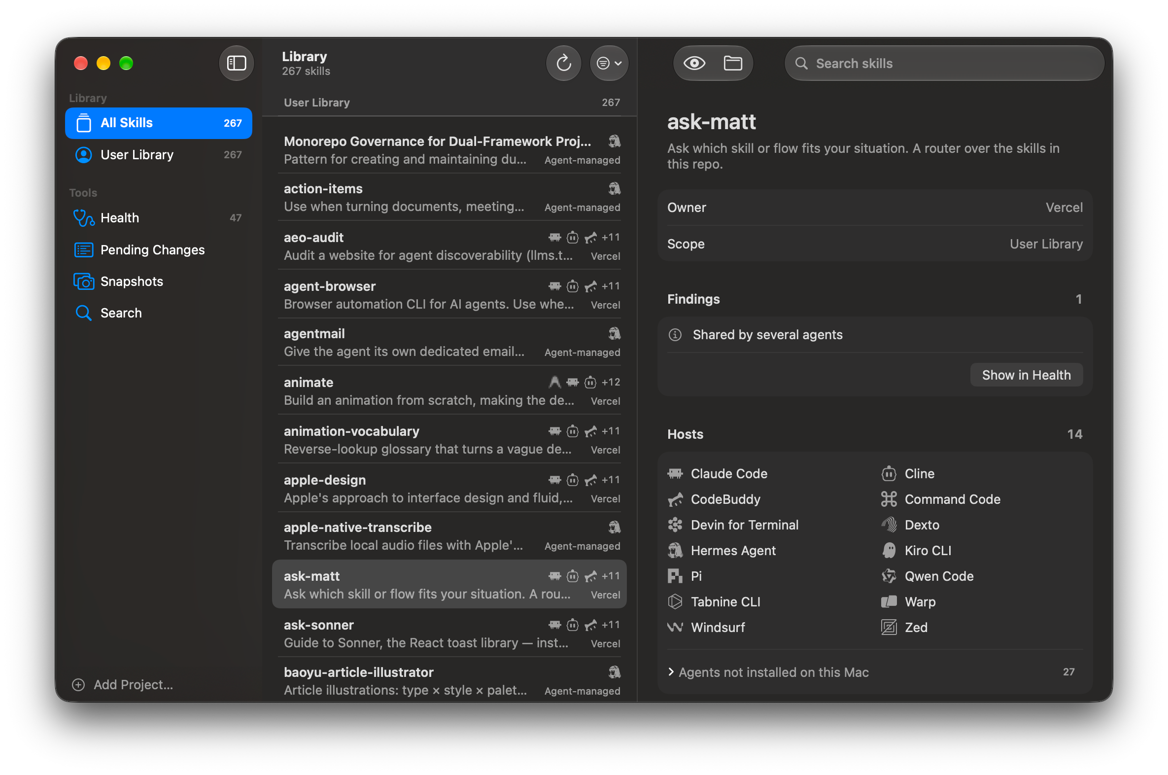Click the Claude Code host icon
Image resolution: width=1168 pixels, height=775 pixels.
(675, 473)
